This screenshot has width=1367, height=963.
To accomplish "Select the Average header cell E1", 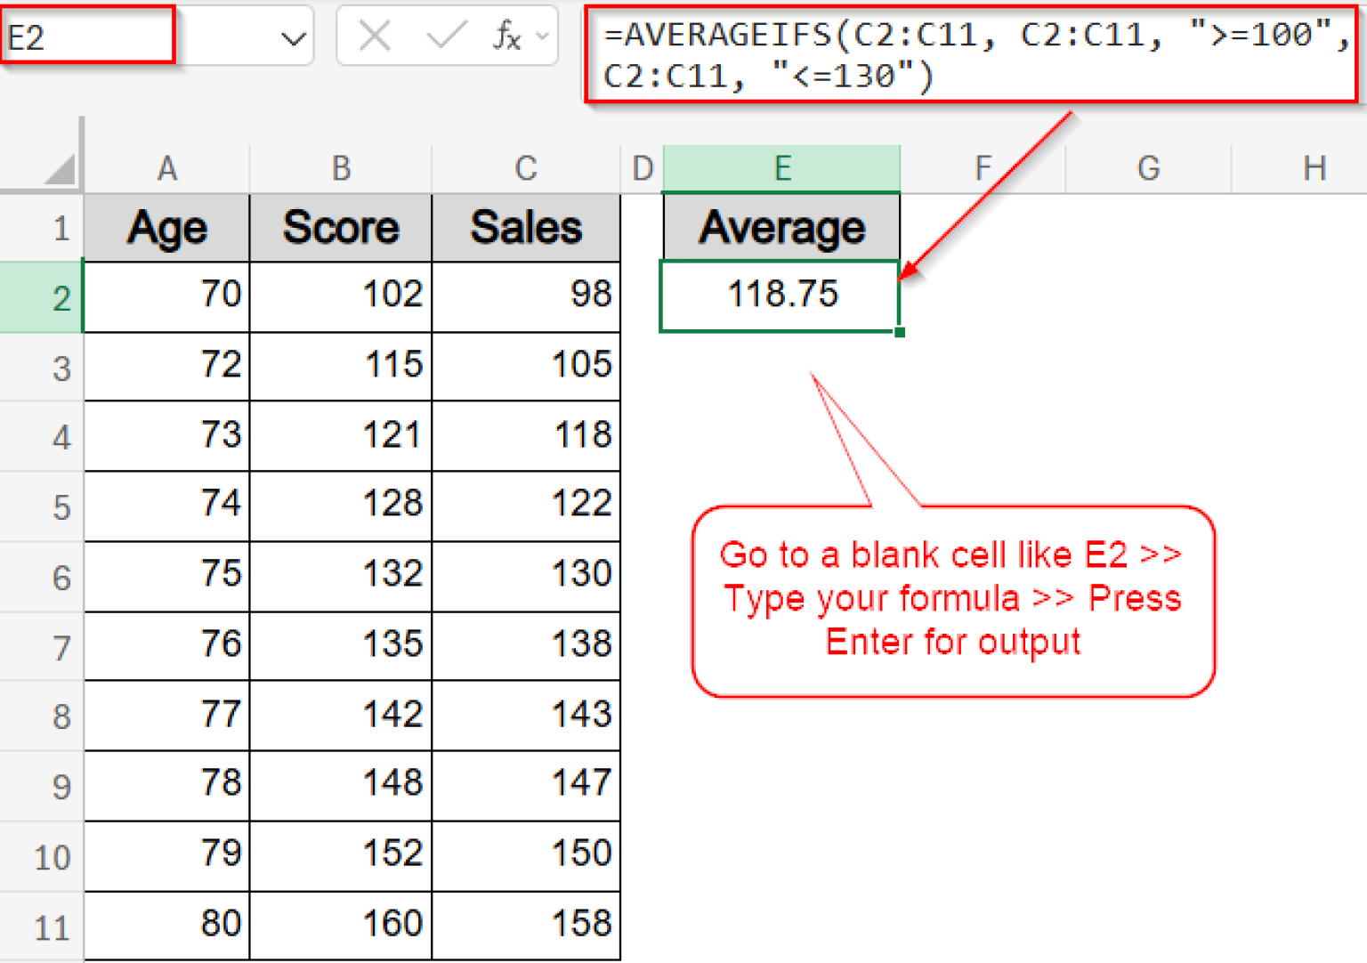I will pos(781,227).
